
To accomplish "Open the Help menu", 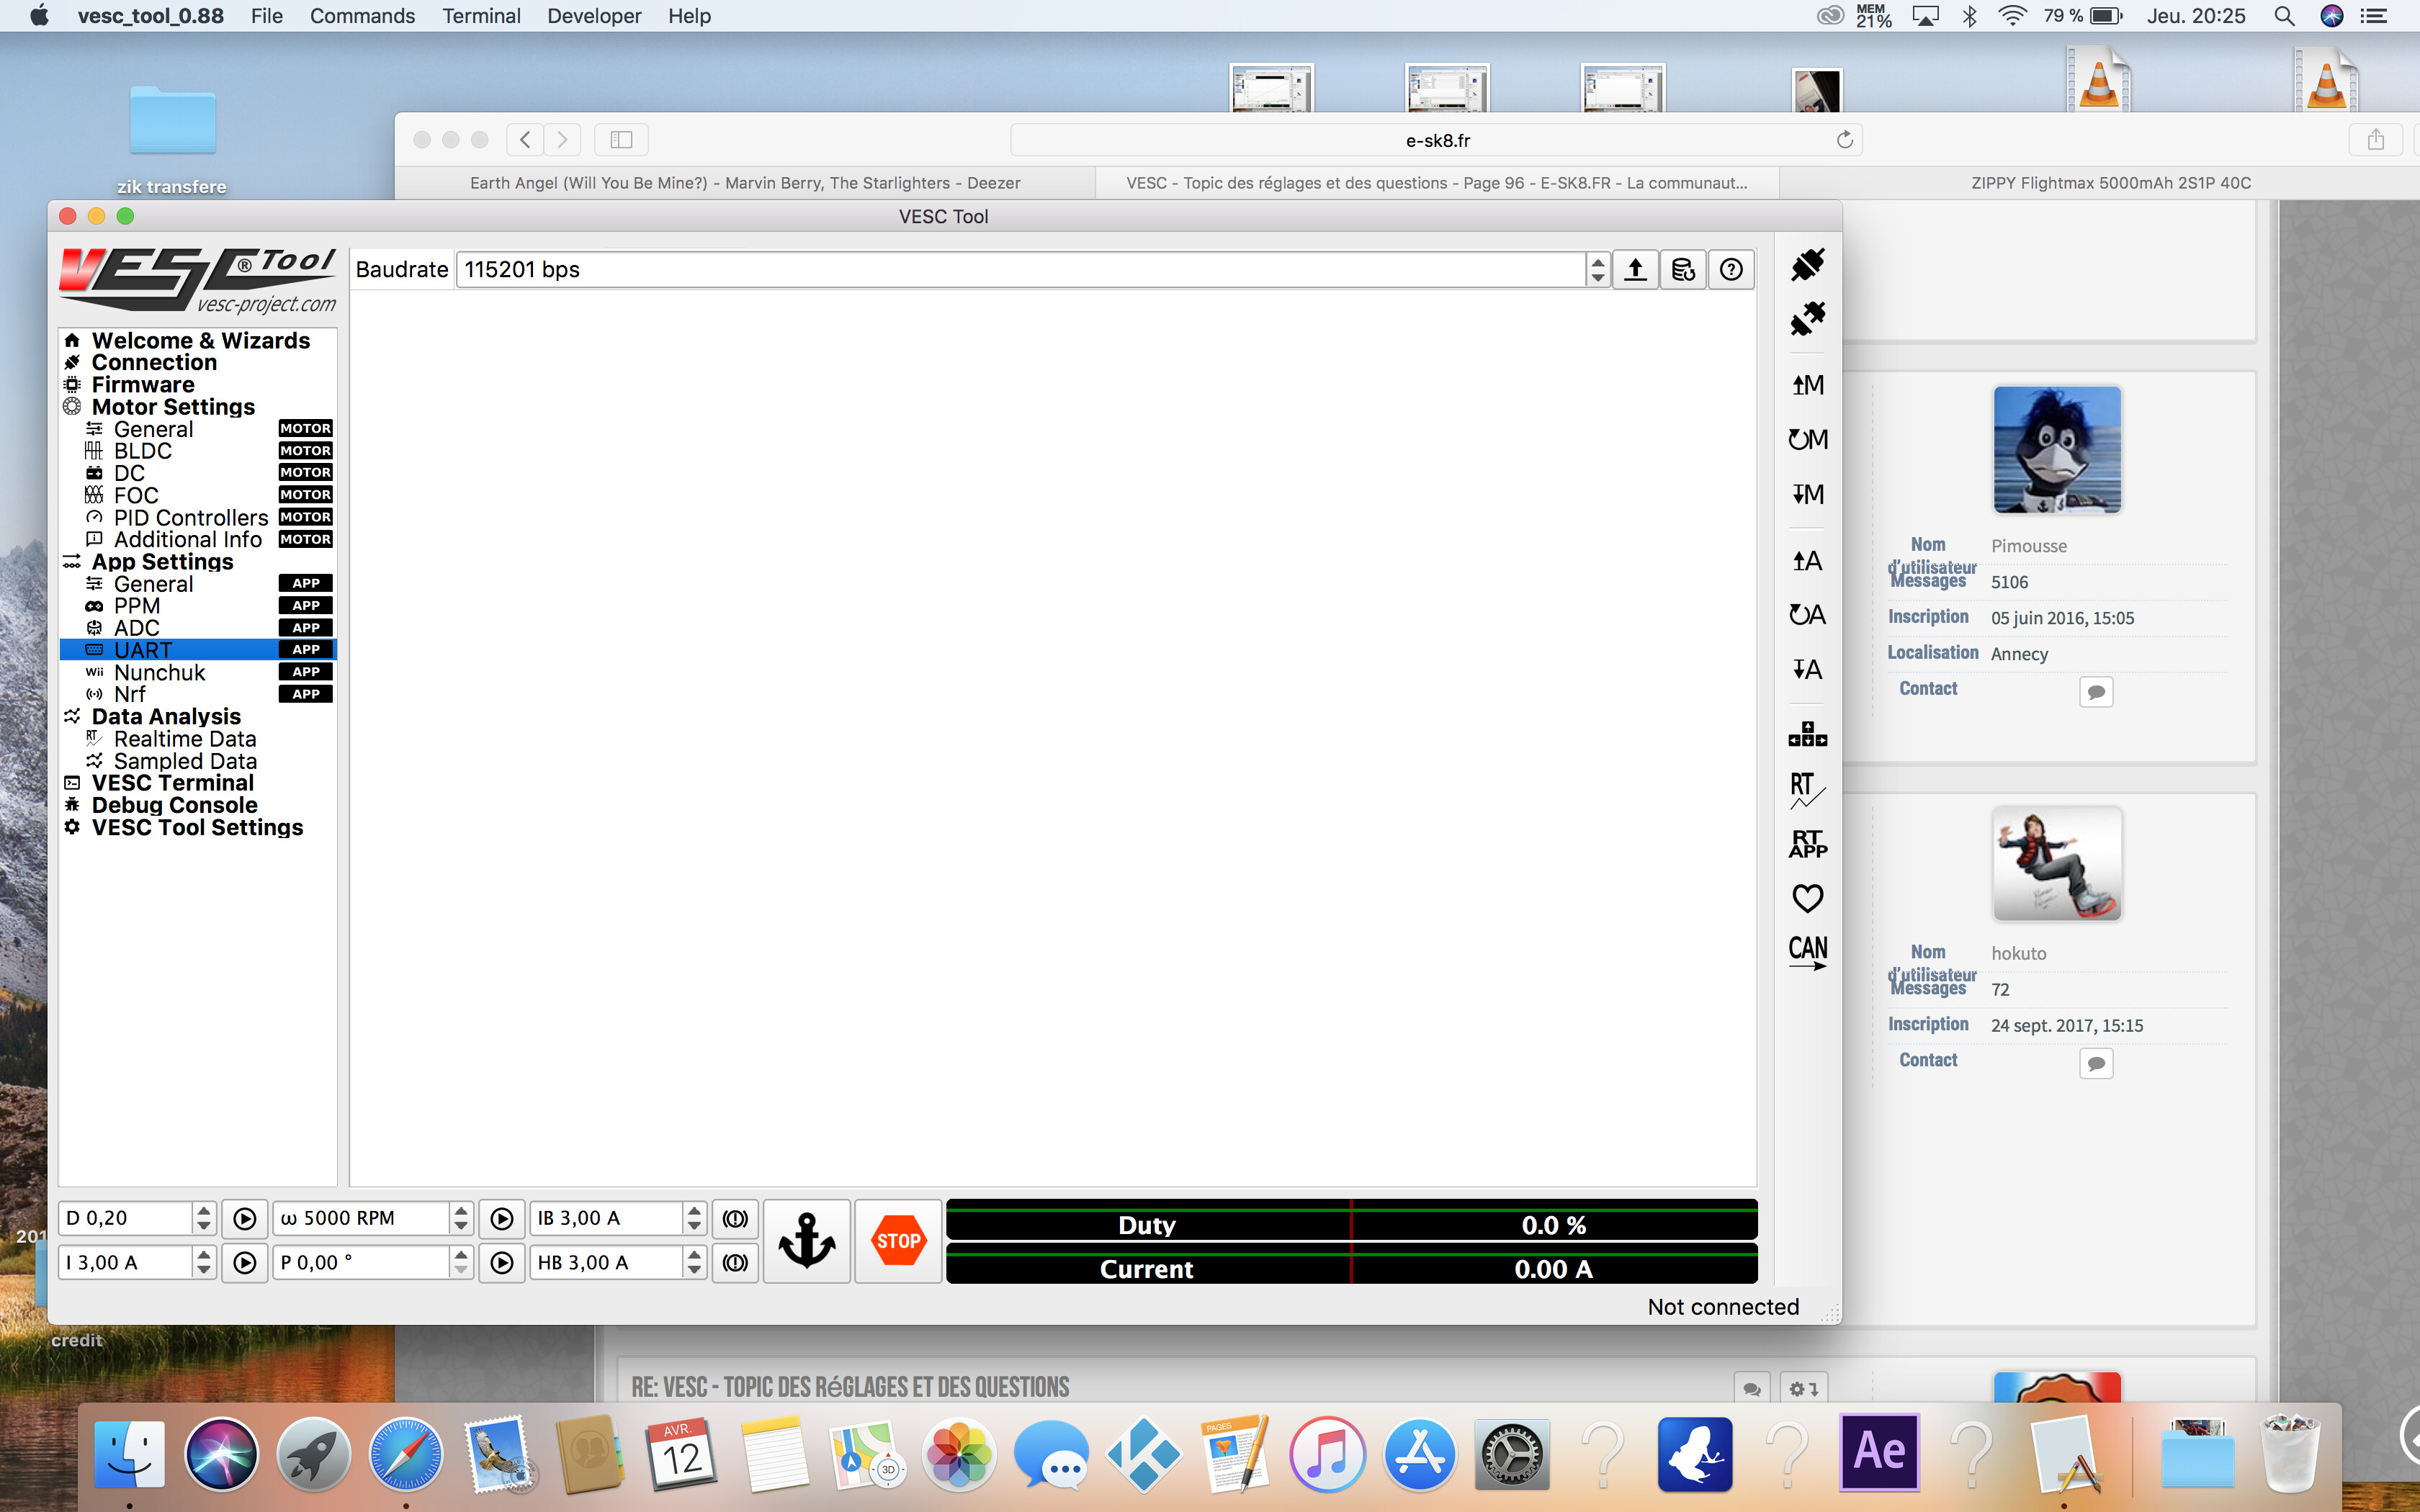I will pyautogui.click(x=689, y=16).
